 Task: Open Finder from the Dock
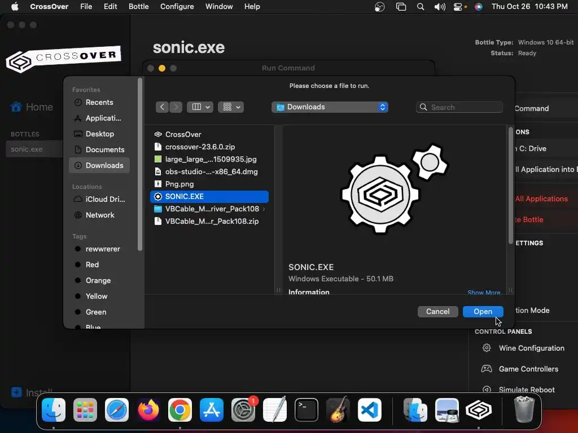tap(54, 410)
